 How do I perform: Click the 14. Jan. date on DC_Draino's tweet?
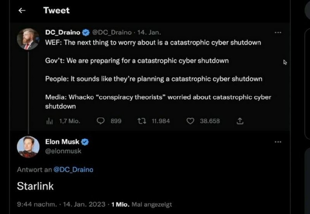152,33
